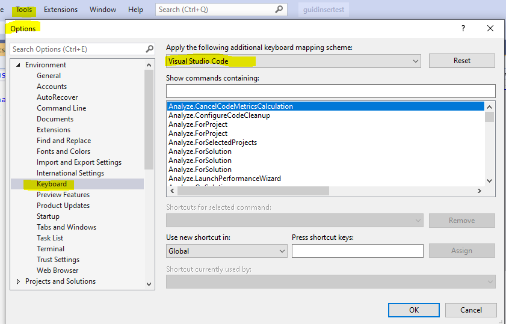Click the Remove button
This screenshot has height=324, width=506.
pyautogui.click(x=462, y=221)
